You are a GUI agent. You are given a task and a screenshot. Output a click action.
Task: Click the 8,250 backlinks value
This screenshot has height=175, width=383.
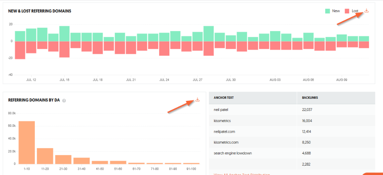pyautogui.click(x=306, y=142)
